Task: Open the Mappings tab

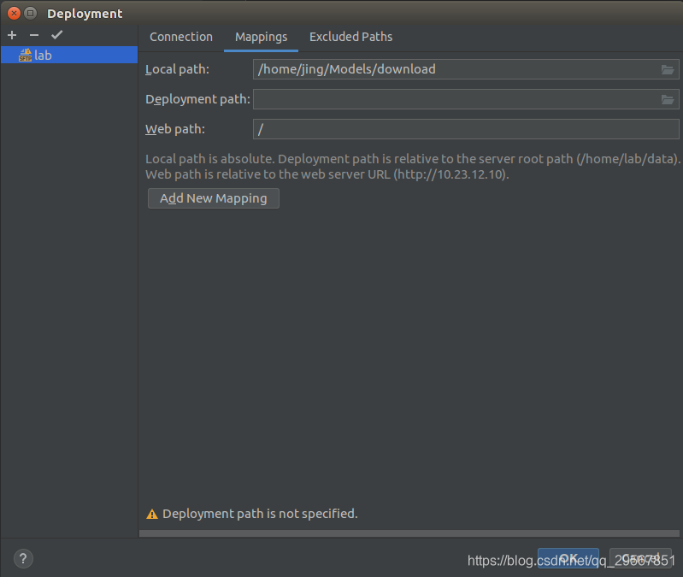Action: pyautogui.click(x=261, y=38)
